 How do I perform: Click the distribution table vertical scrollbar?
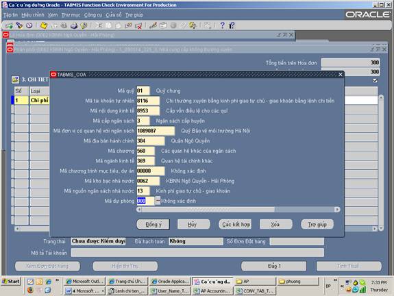pyautogui.click(x=381, y=162)
